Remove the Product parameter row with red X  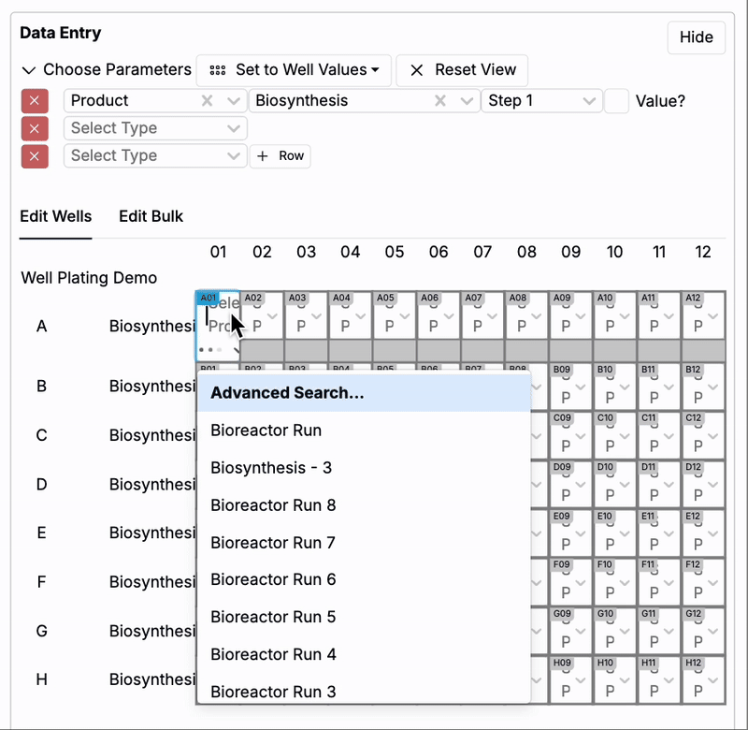coord(35,101)
